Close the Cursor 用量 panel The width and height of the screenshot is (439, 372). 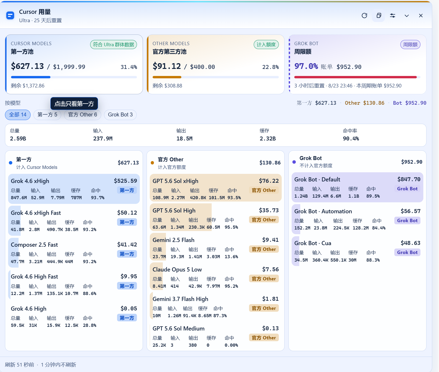(421, 16)
